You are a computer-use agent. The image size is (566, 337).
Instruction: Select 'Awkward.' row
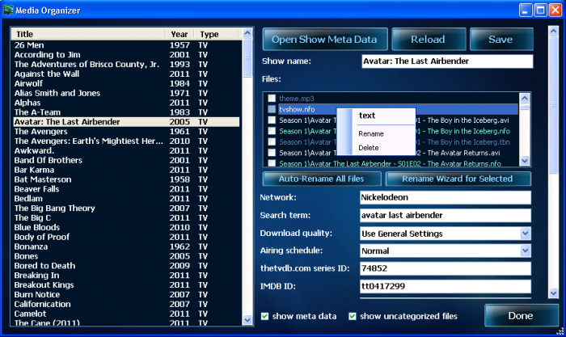coord(126,150)
